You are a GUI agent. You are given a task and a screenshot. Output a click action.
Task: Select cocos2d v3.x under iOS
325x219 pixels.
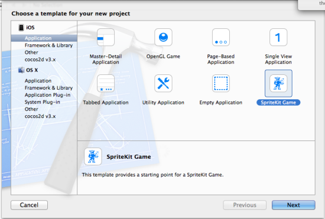(x=40, y=60)
